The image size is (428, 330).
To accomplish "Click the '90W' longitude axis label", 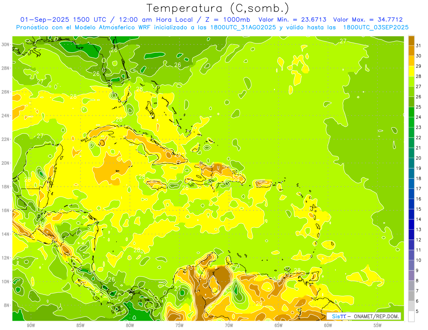I will coord(31,325).
